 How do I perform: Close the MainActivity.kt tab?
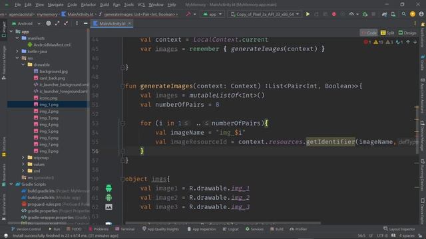[130, 24]
